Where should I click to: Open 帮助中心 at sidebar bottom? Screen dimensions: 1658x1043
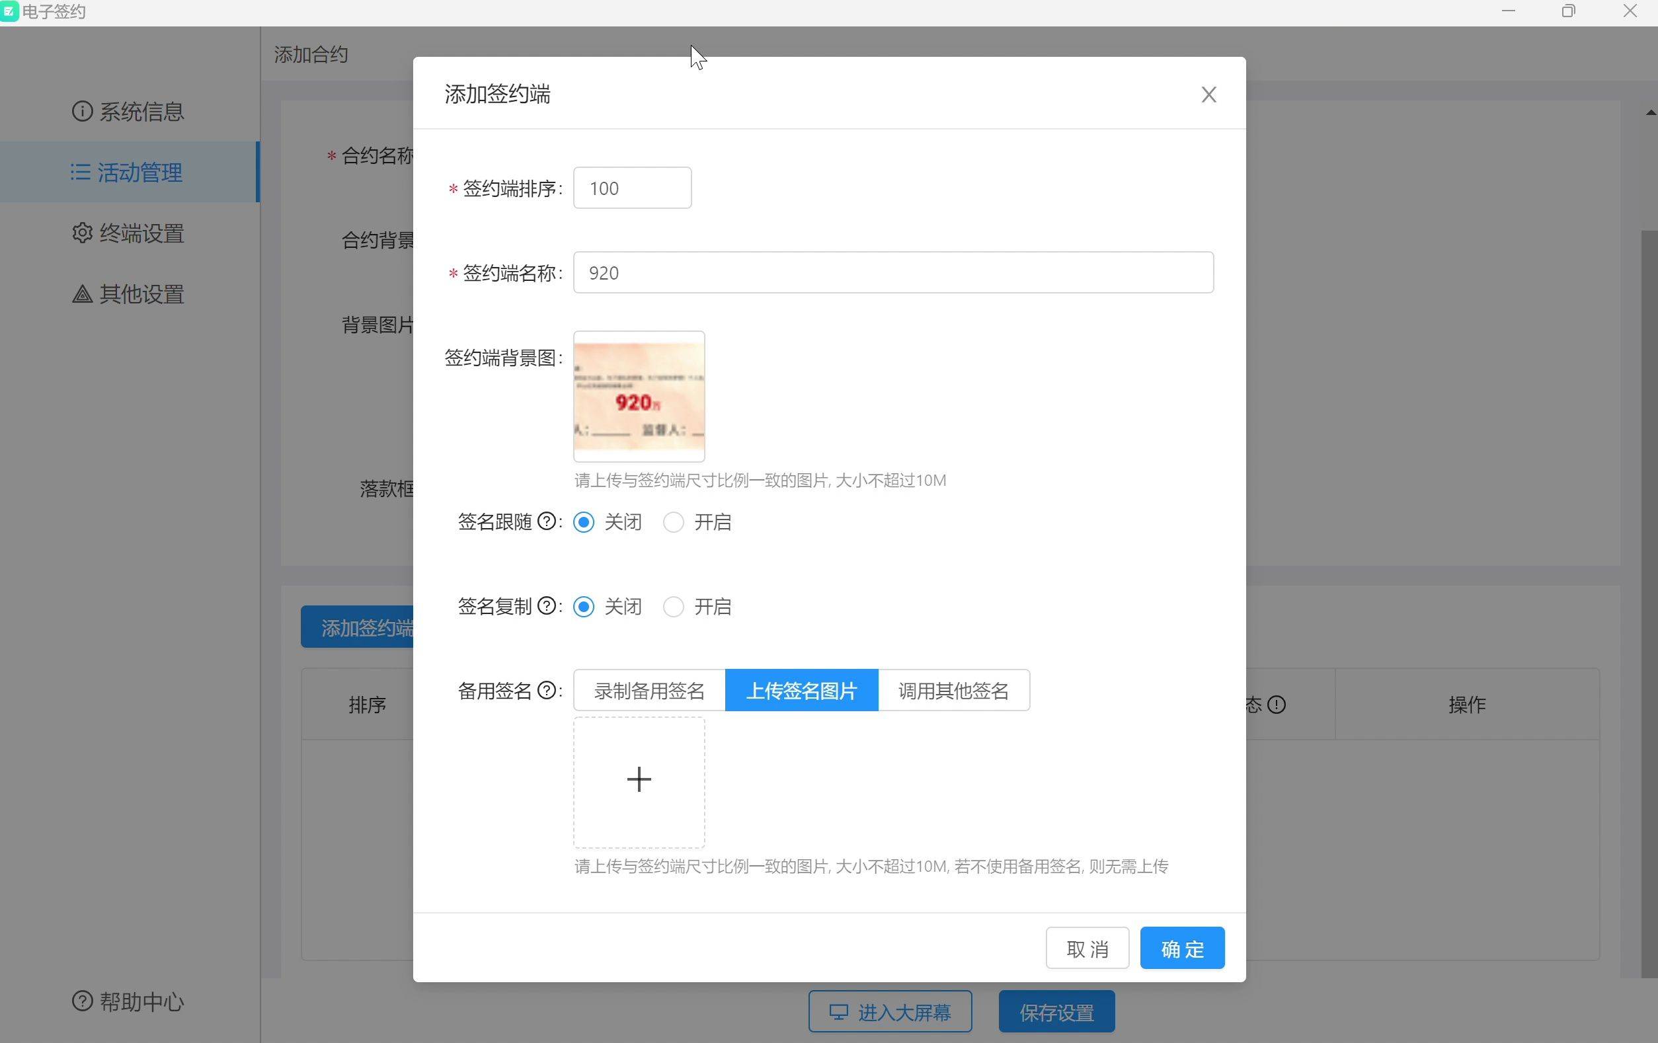129,1002
